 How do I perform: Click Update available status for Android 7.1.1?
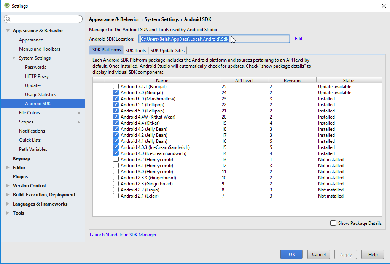(x=334, y=87)
